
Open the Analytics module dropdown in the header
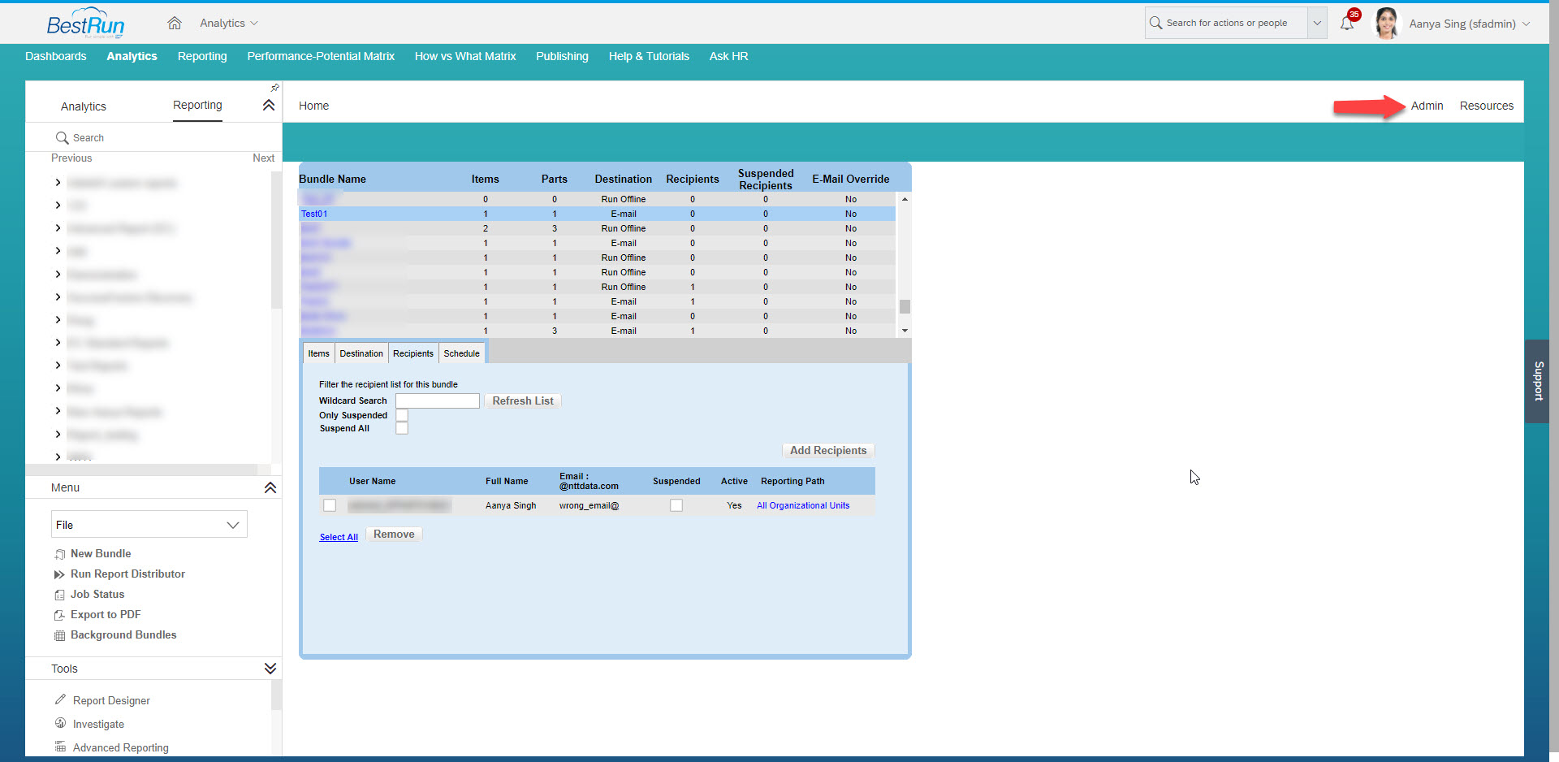click(228, 23)
